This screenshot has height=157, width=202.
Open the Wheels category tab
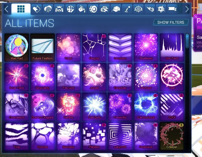pyautogui.click(x=93, y=9)
